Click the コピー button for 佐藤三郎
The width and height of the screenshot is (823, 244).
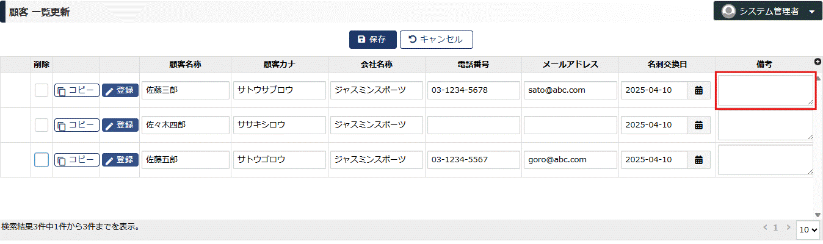(x=77, y=90)
